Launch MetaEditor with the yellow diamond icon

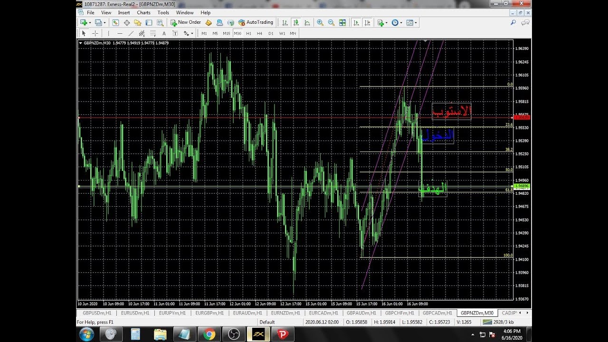click(x=209, y=22)
